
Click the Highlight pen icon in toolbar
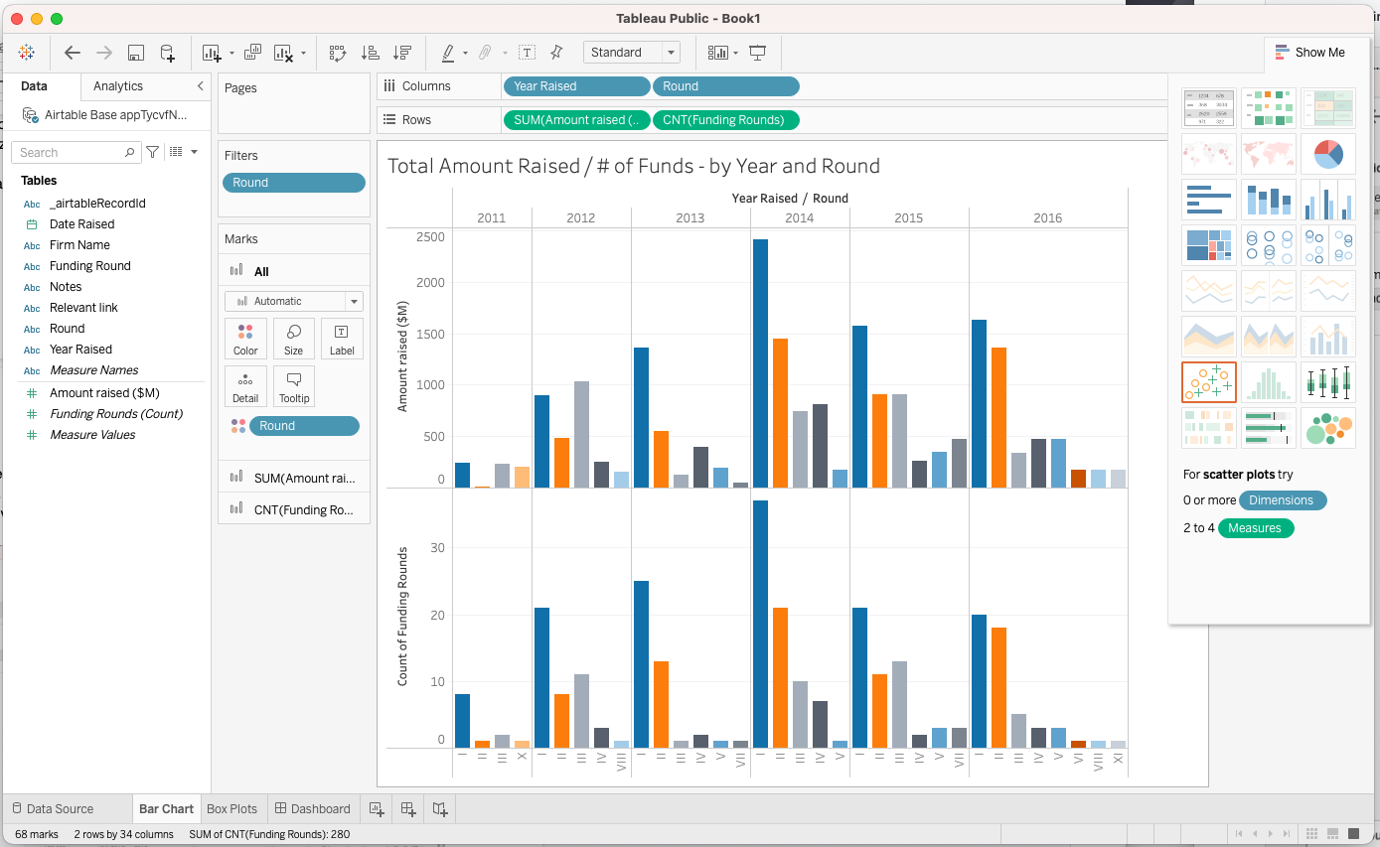click(x=448, y=53)
